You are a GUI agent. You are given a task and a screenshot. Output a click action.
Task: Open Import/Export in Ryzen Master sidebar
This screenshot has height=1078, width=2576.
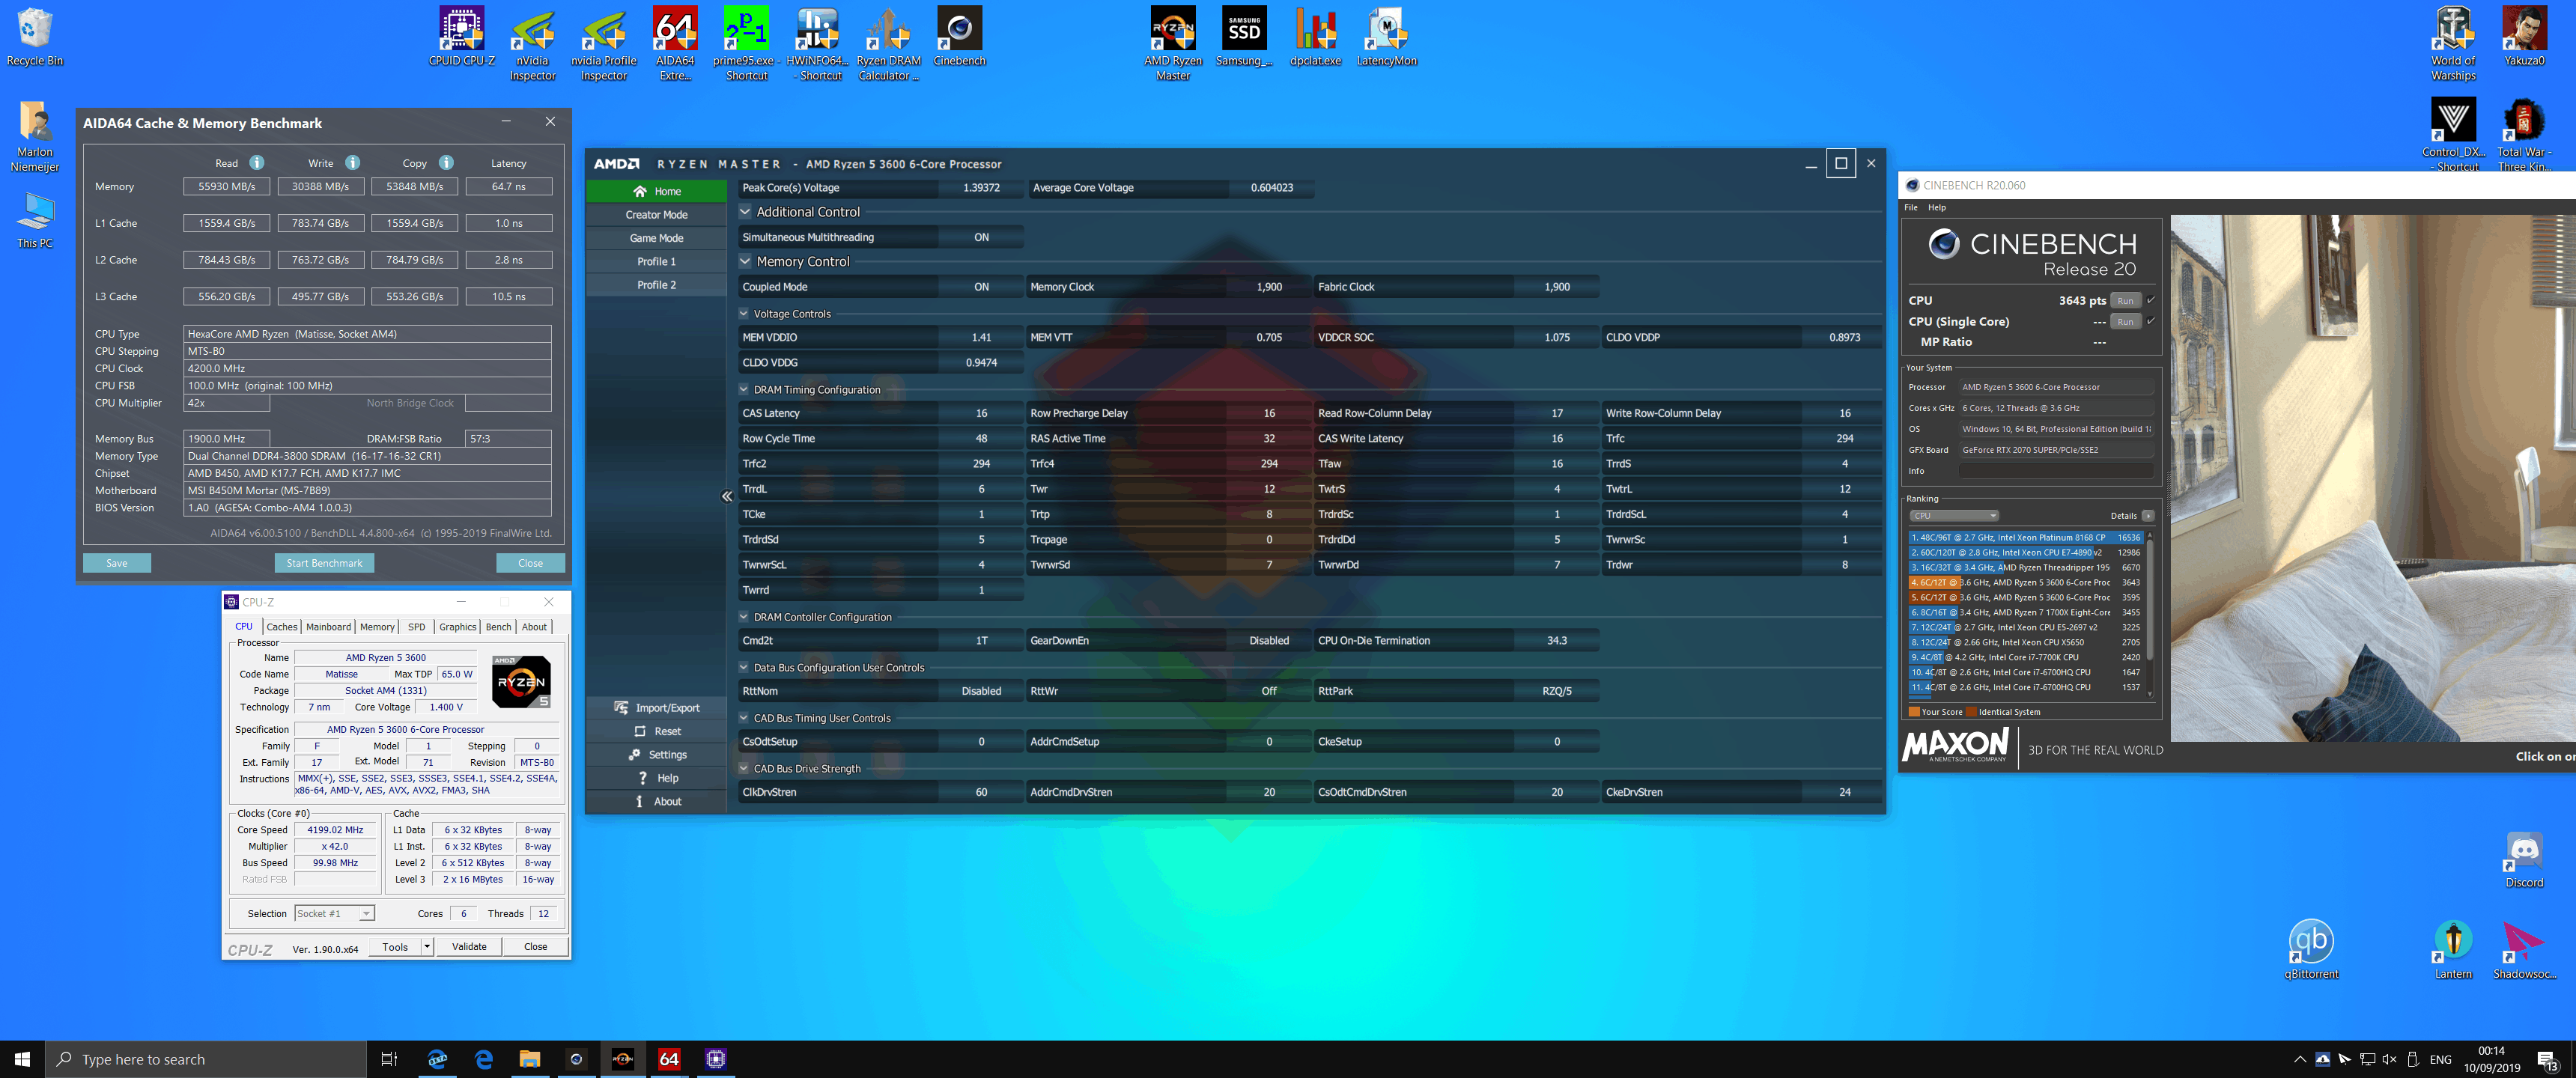(x=656, y=708)
